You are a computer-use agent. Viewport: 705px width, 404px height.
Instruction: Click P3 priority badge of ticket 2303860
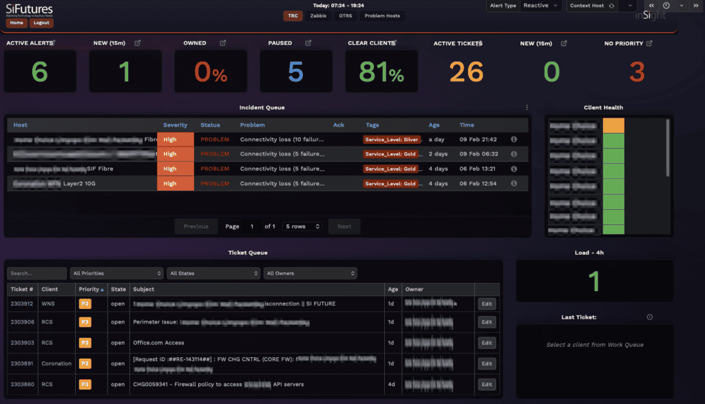85,384
